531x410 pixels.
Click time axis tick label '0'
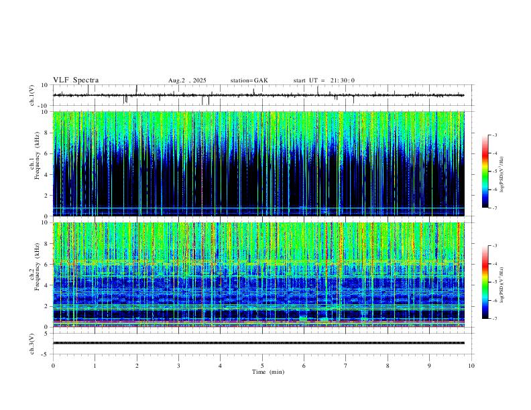[53, 366]
